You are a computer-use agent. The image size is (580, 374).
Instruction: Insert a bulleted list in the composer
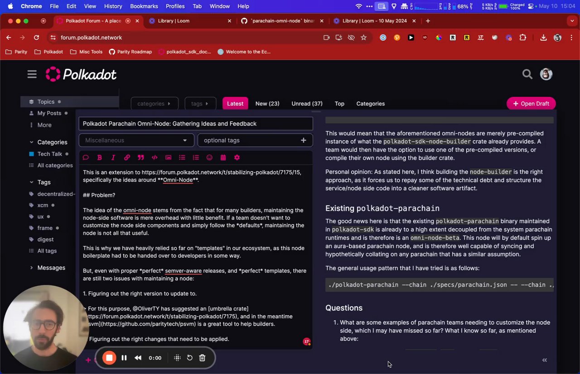pos(182,157)
